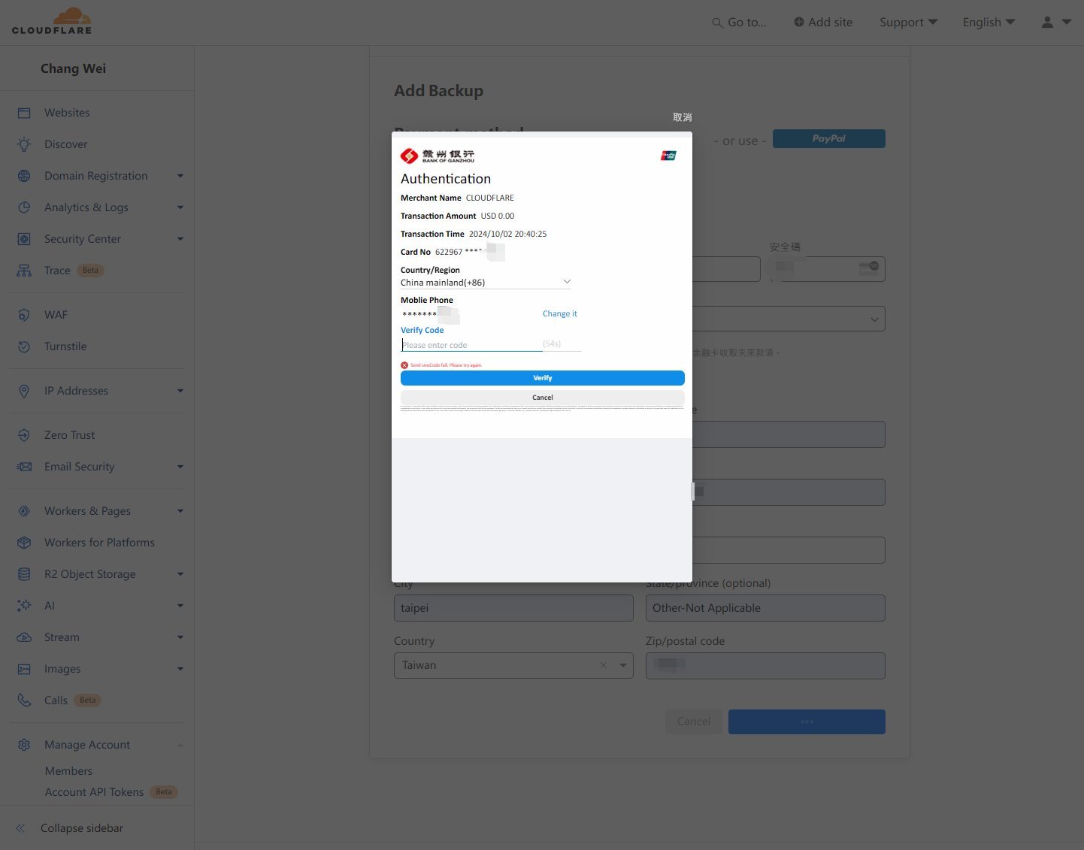Click the Workers for Platforms cube icon
This screenshot has height=850, width=1084.
24,543
